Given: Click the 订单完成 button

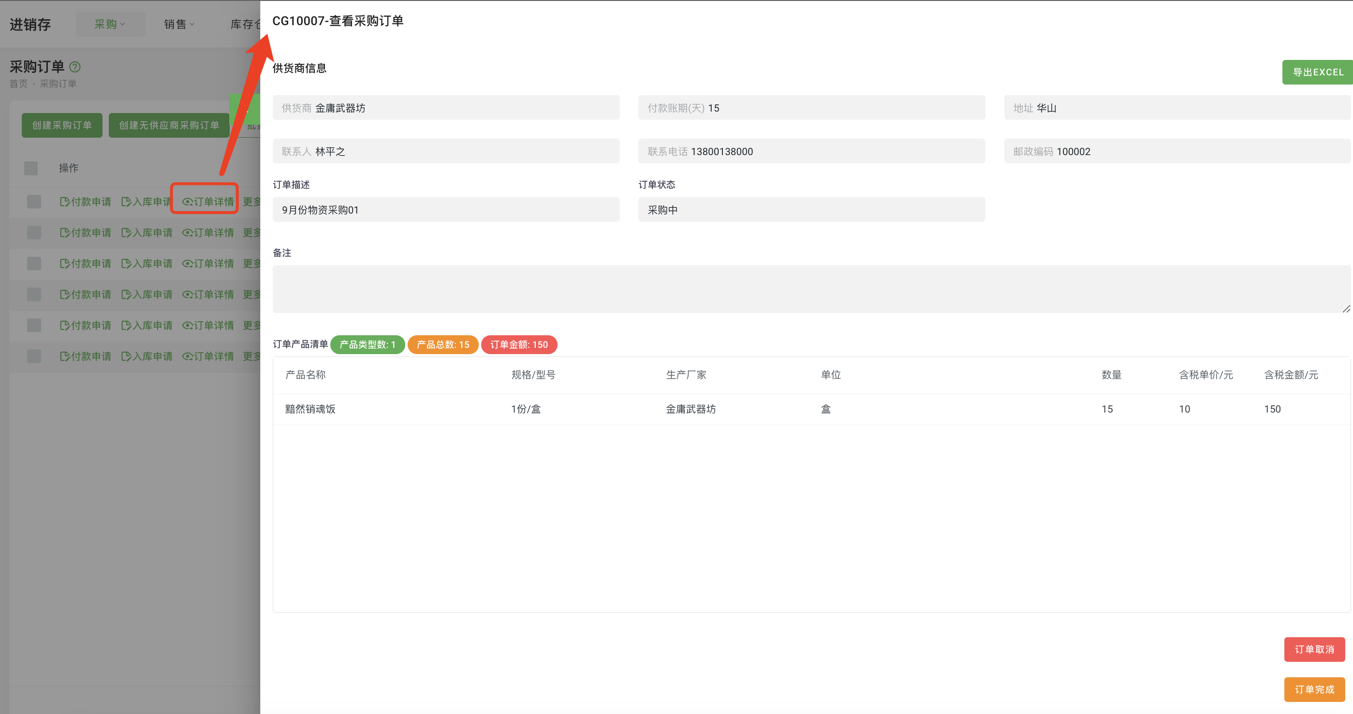Looking at the screenshot, I should pos(1315,689).
